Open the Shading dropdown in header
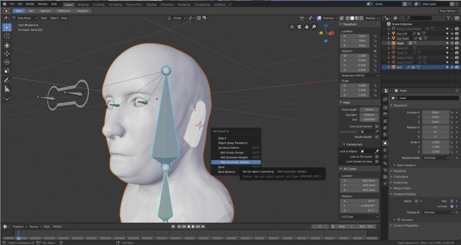This screenshot has width=461, height=245. coord(372,18)
